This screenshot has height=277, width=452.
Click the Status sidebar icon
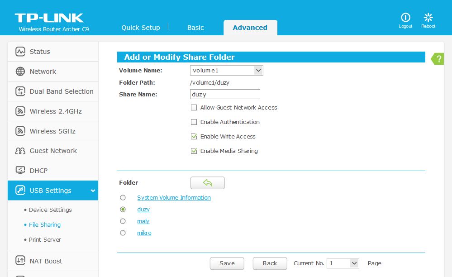pos(20,52)
